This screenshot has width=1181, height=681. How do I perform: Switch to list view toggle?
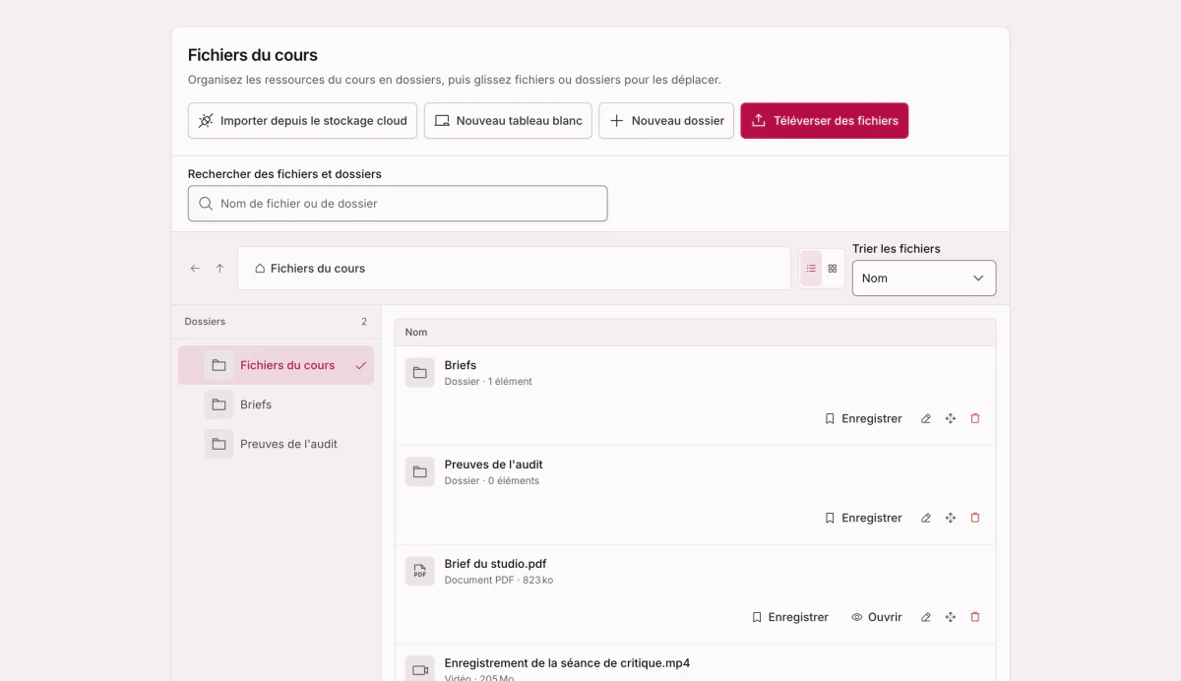pos(811,269)
